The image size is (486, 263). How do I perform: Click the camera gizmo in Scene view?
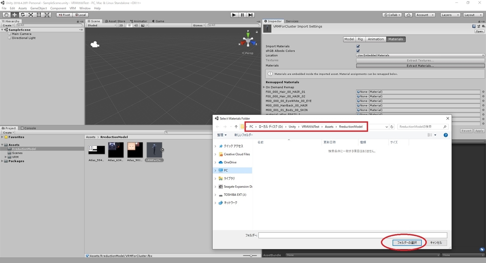tap(95, 45)
